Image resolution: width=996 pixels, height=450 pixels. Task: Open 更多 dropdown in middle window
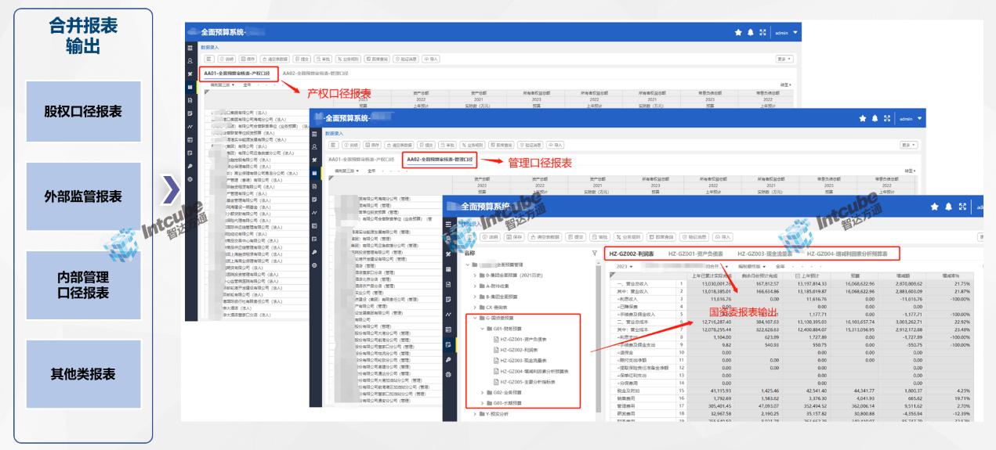click(x=910, y=145)
